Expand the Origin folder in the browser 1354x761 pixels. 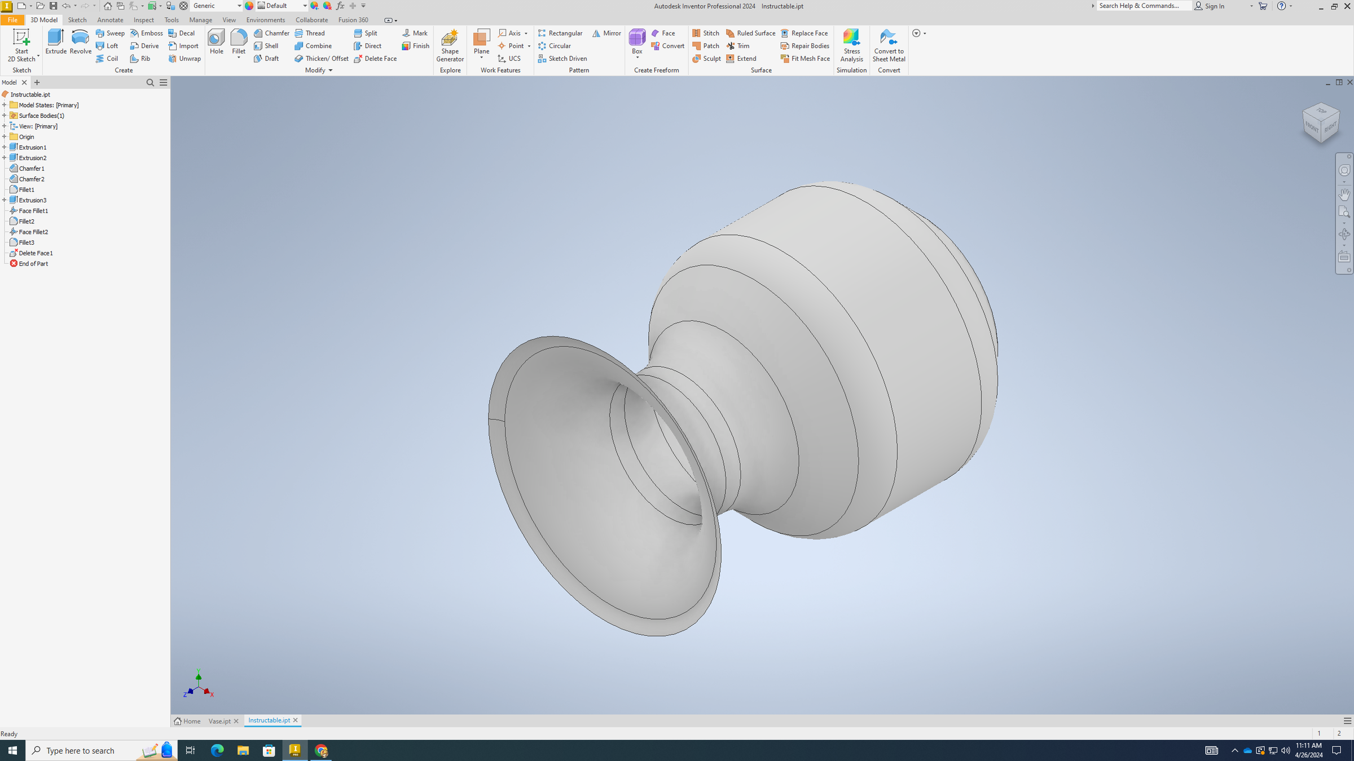click(5, 136)
